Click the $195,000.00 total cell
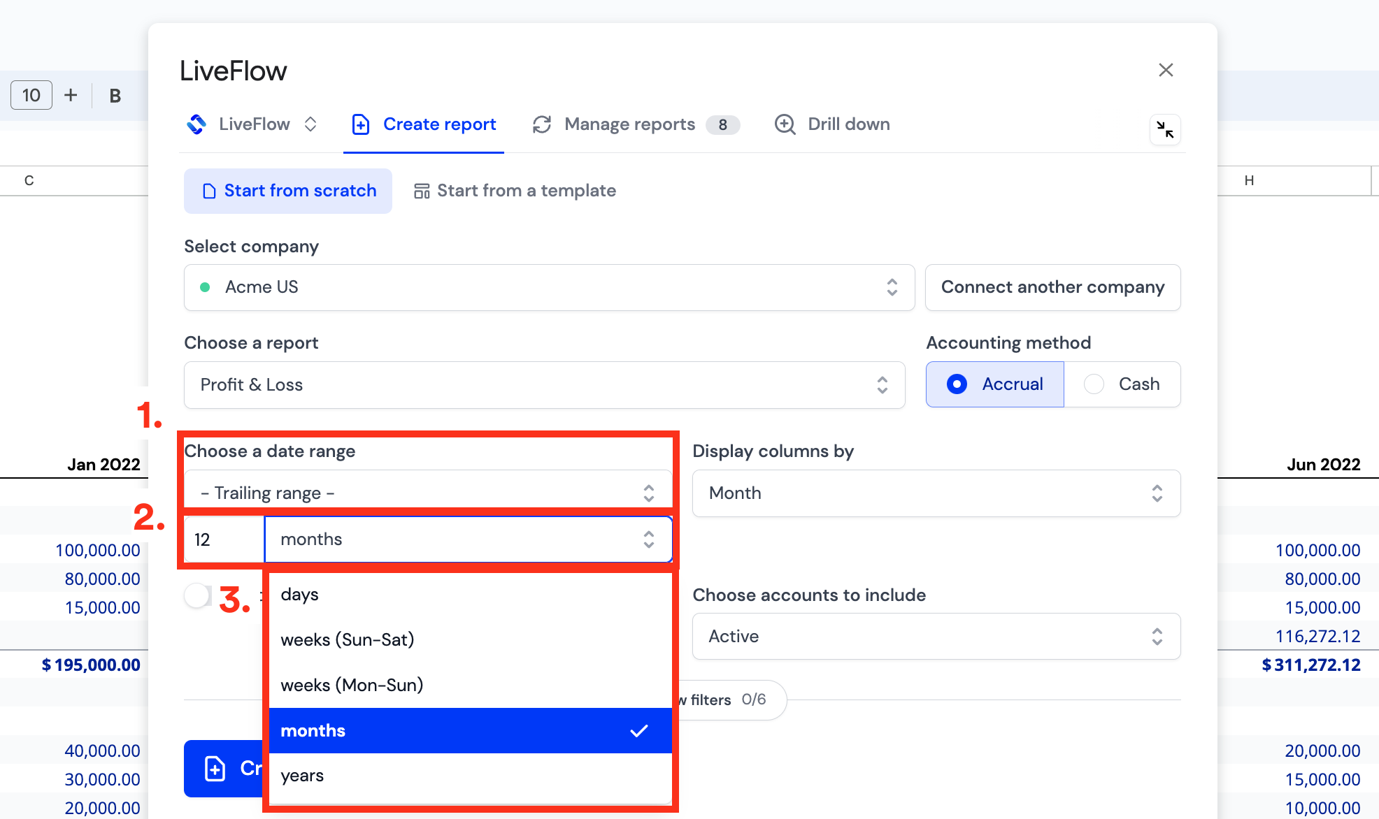1379x819 pixels. coord(91,665)
